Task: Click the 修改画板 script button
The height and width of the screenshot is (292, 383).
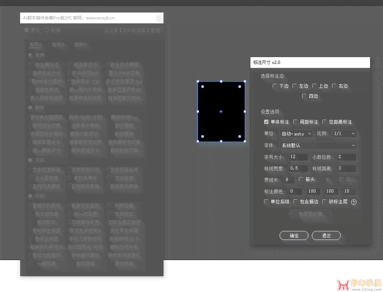Action: point(124,126)
